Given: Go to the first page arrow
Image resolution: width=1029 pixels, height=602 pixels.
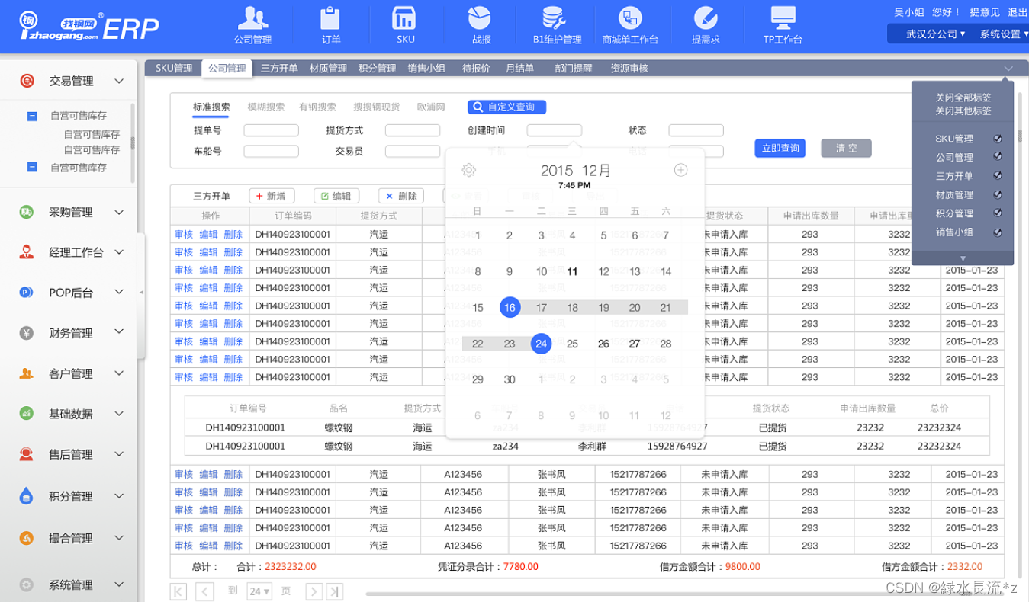Looking at the screenshot, I should pos(178,591).
